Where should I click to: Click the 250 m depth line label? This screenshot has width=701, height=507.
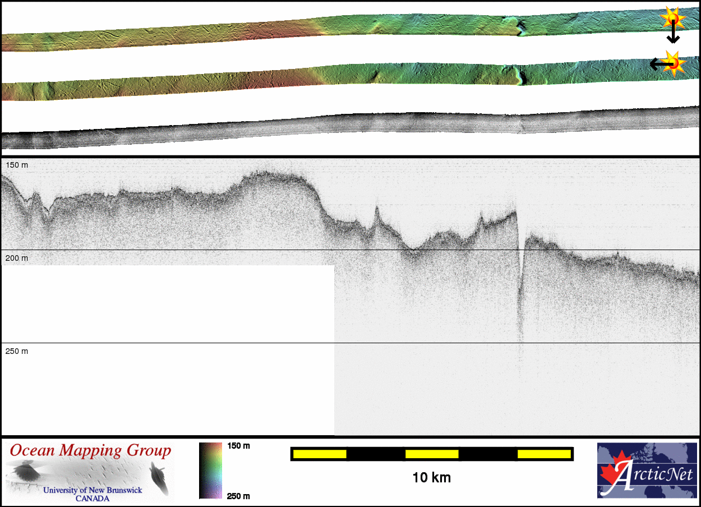[x=16, y=351]
